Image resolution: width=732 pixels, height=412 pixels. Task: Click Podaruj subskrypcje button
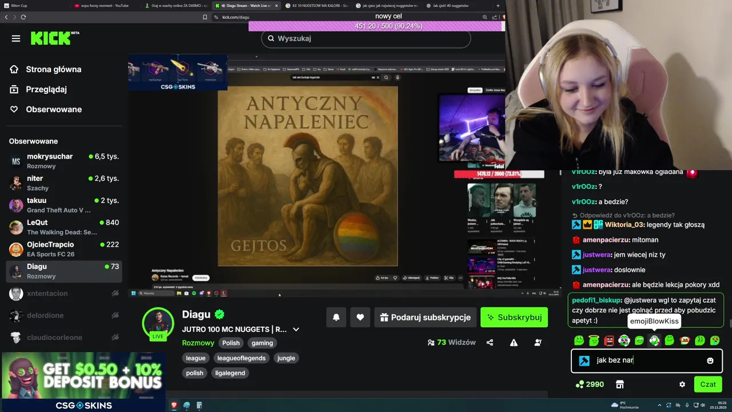(425, 317)
